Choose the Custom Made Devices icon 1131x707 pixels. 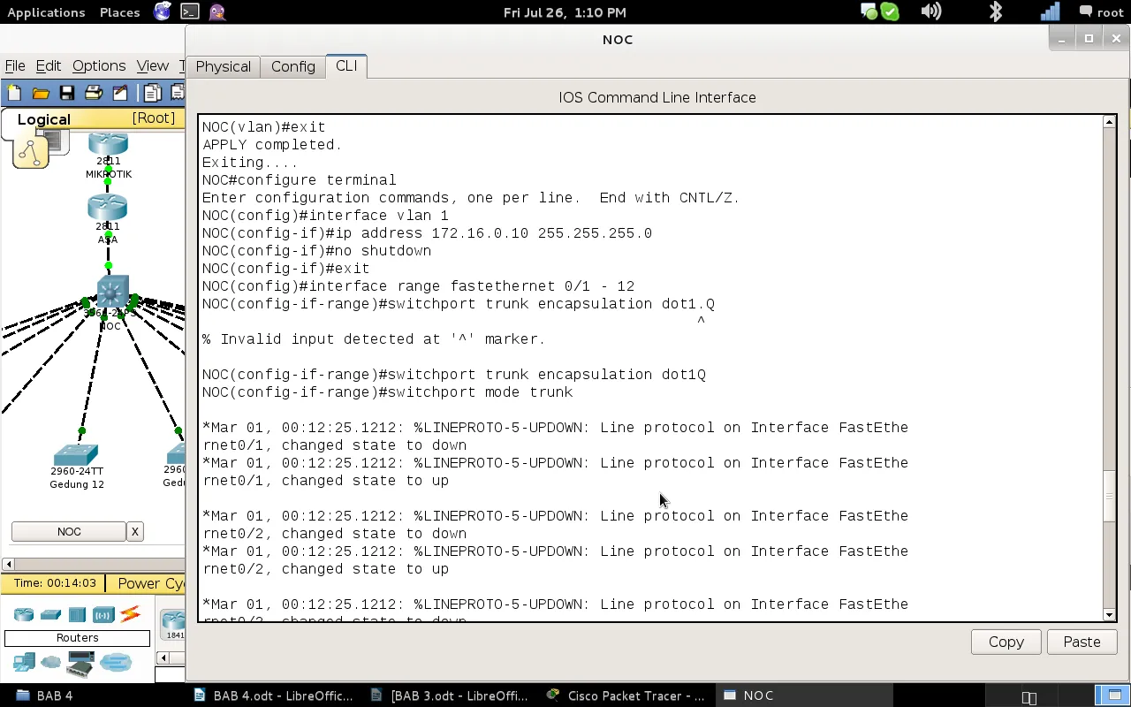pyautogui.click(x=80, y=663)
